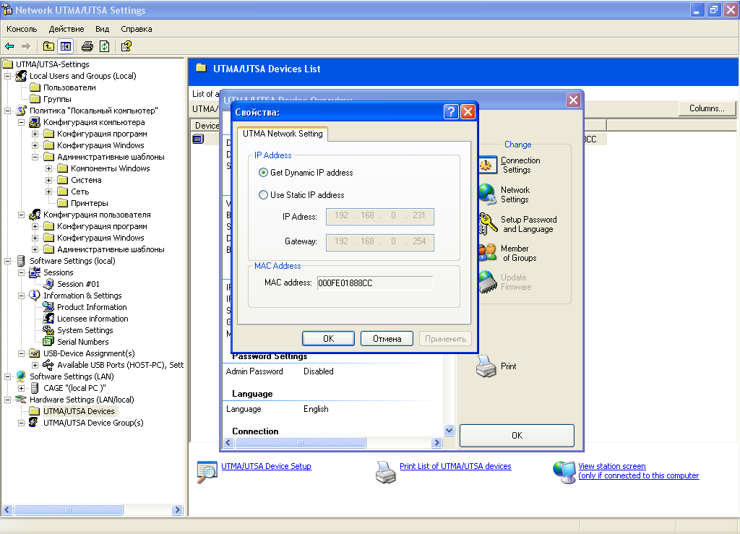
Task: Click the Refresh toolbar icon
Action: pos(104,46)
